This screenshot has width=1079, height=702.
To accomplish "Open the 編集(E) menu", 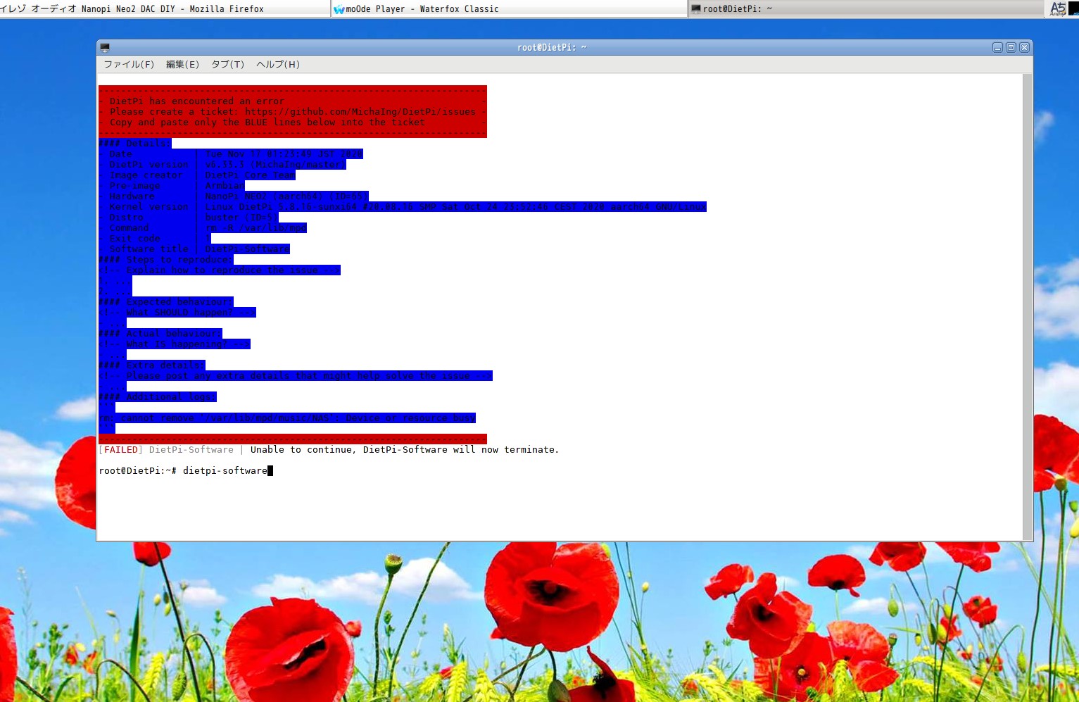I will point(182,64).
